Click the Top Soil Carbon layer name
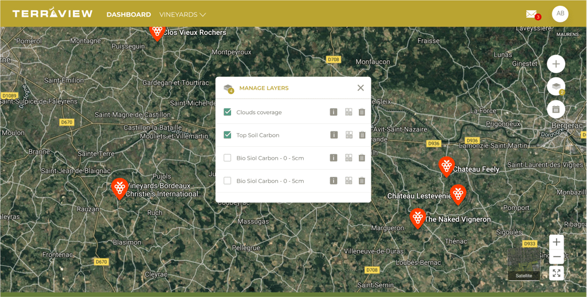Screen dimensions: 587x297 pos(258,135)
